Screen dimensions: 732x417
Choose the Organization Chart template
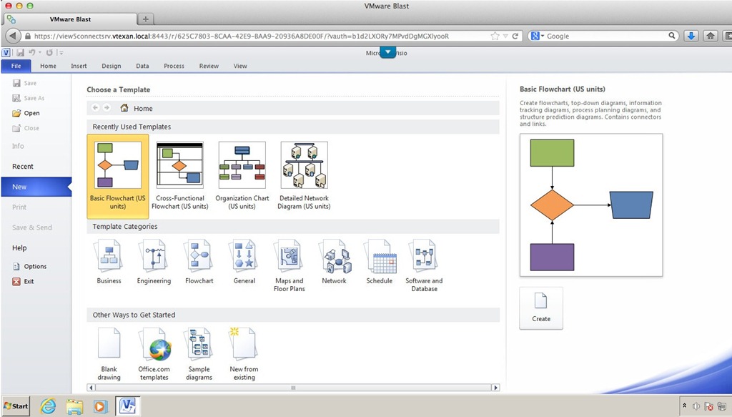click(x=242, y=175)
